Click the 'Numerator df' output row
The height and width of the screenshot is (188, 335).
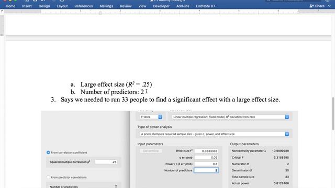tap(260, 164)
